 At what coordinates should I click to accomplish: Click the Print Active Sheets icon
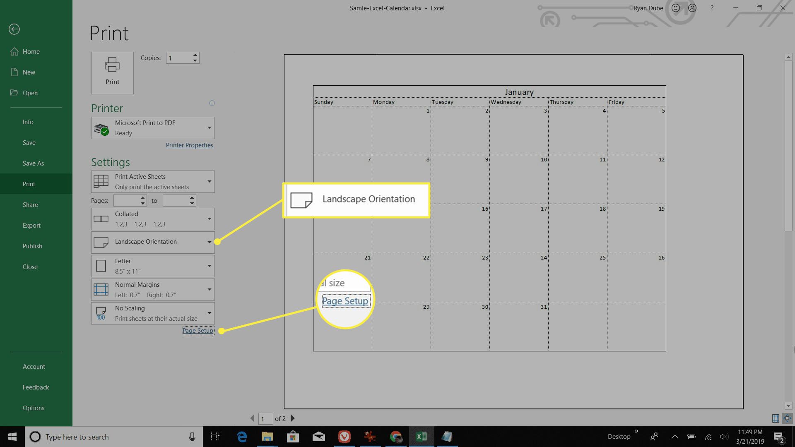tap(101, 181)
